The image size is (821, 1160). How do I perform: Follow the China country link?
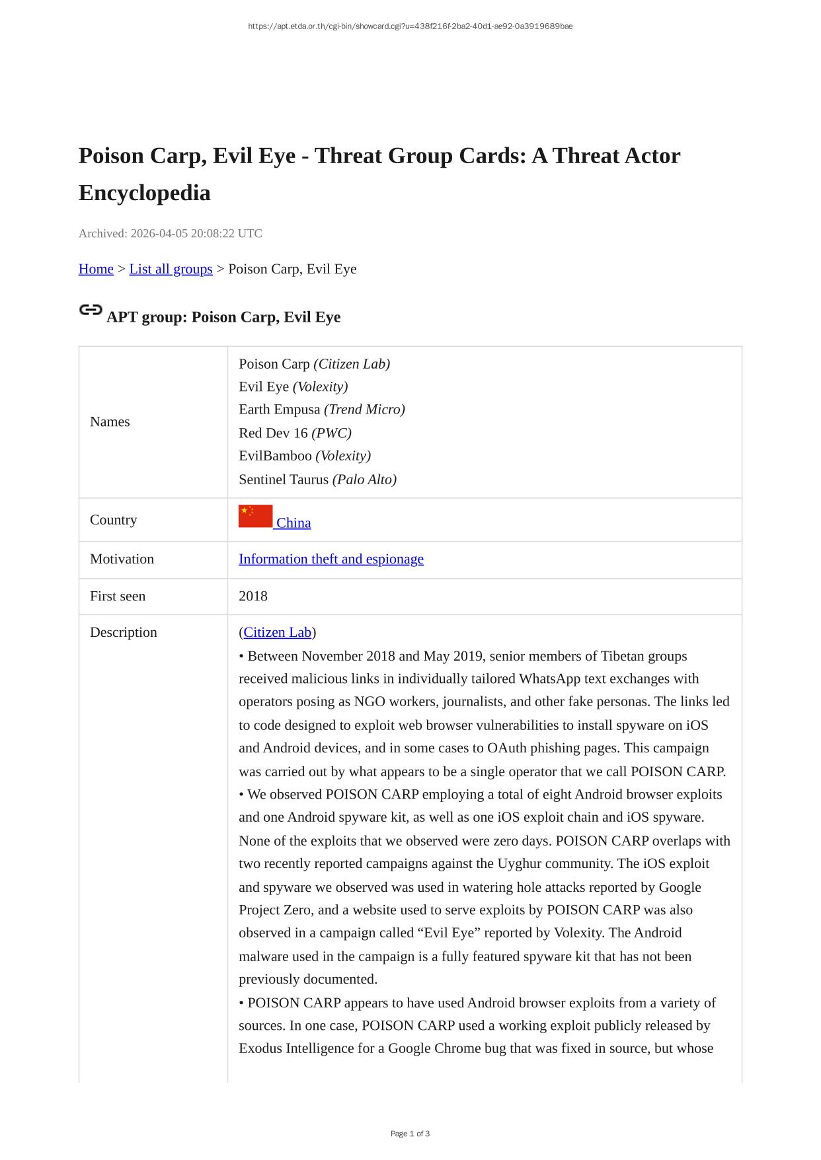293,523
